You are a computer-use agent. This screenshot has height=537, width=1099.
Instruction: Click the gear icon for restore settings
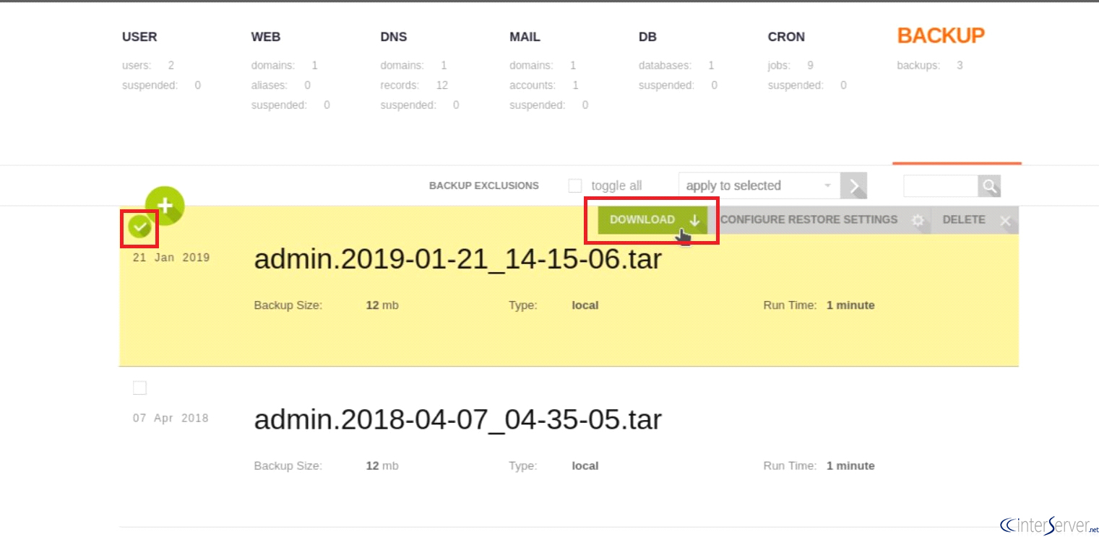click(x=918, y=220)
